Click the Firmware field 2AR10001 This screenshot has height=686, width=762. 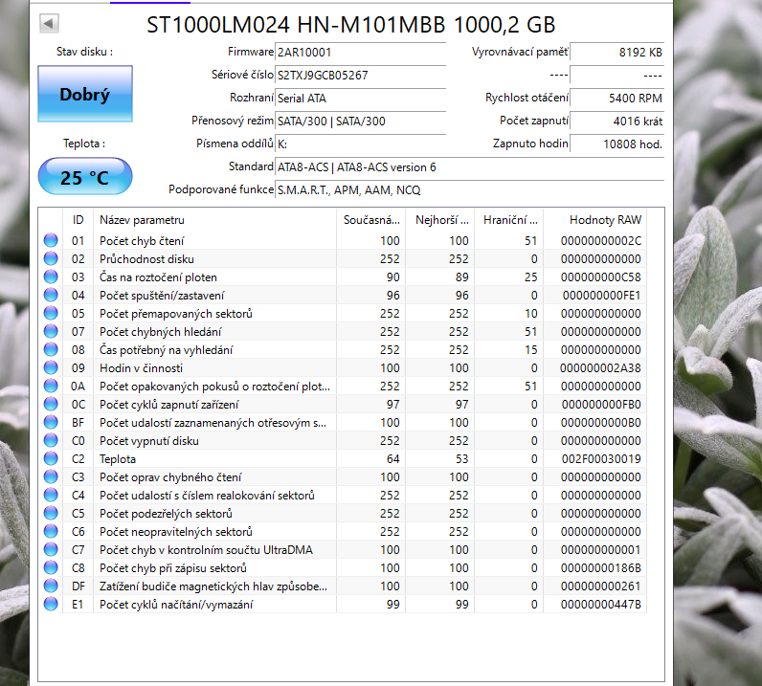360,52
